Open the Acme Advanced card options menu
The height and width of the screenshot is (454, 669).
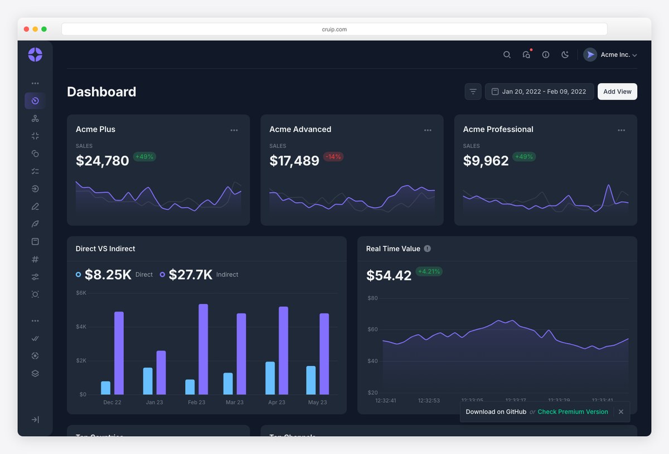(428, 130)
